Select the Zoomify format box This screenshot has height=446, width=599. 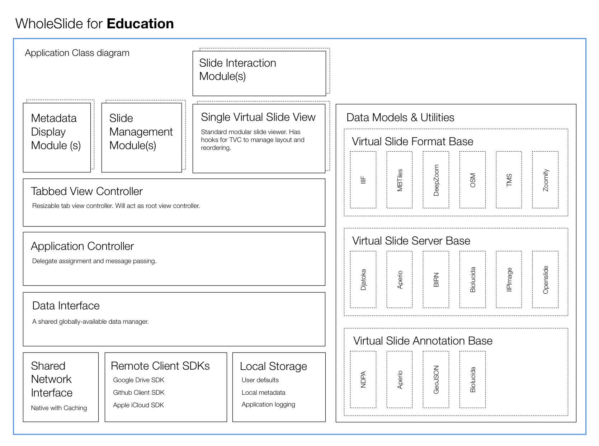coord(545,180)
